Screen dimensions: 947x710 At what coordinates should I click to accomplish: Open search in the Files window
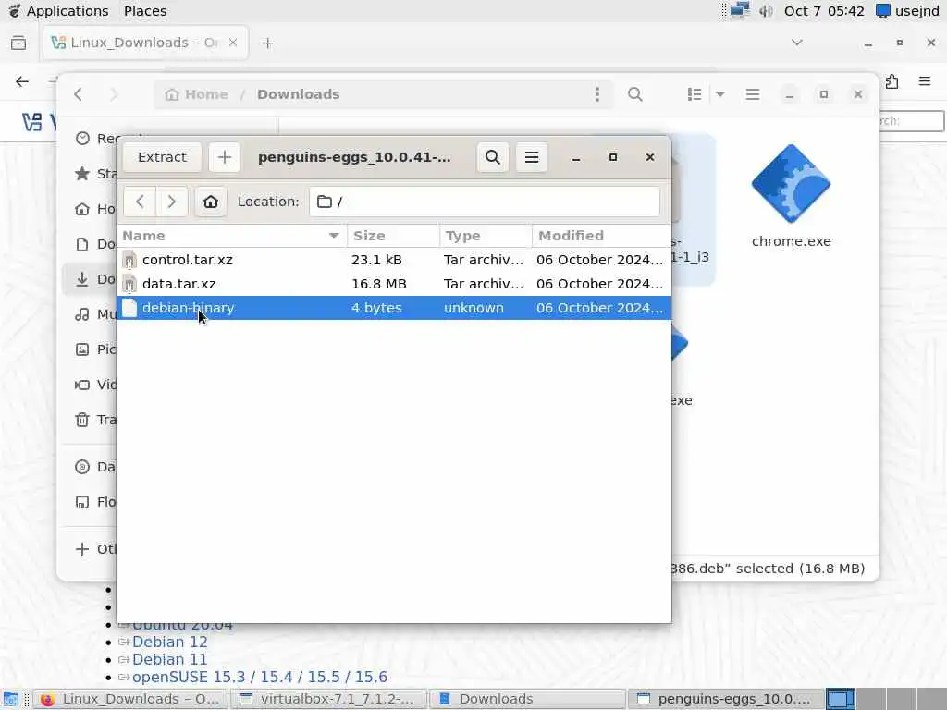[634, 94]
